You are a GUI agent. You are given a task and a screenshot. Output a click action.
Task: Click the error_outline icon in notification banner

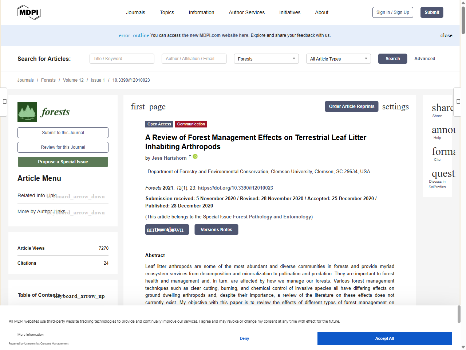(x=134, y=35)
